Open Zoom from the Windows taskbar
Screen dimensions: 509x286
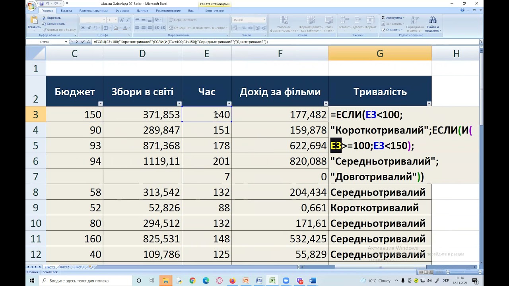[x=286, y=280]
